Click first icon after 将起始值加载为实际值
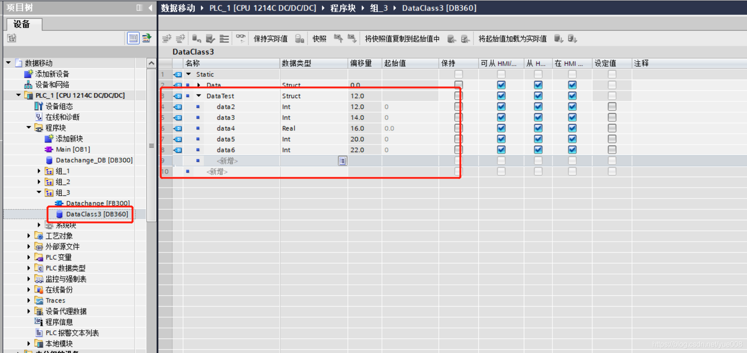 [559, 39]
